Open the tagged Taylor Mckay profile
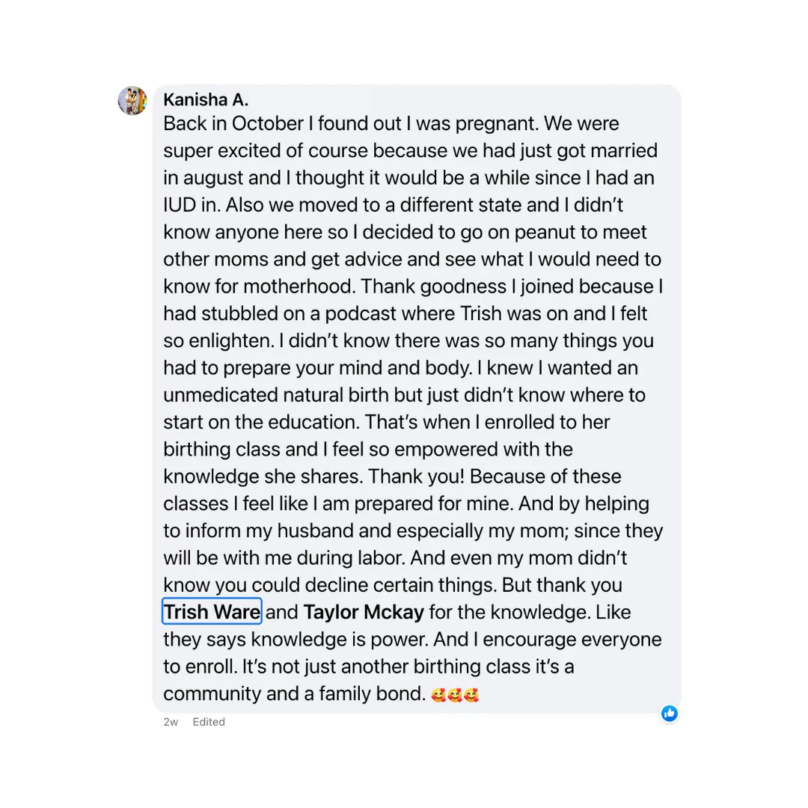Image resolution: width=808 pixels, height=808 pixels. (364, 612)
